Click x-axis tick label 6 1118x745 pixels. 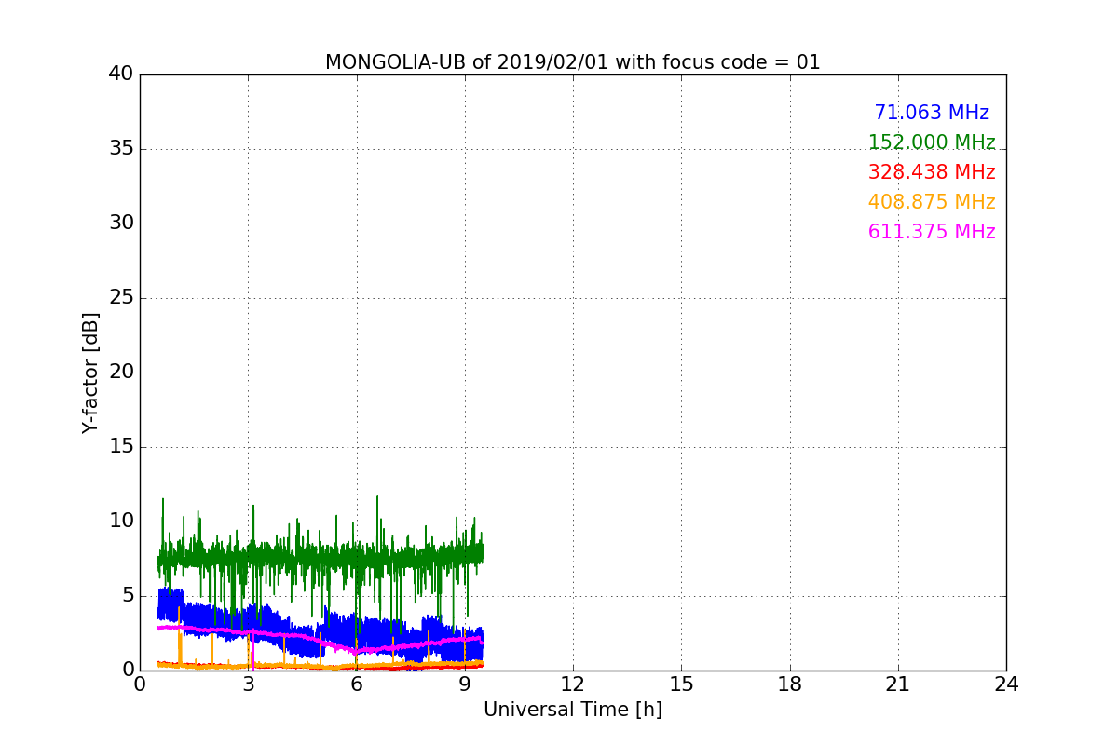(x=356, y=684)
